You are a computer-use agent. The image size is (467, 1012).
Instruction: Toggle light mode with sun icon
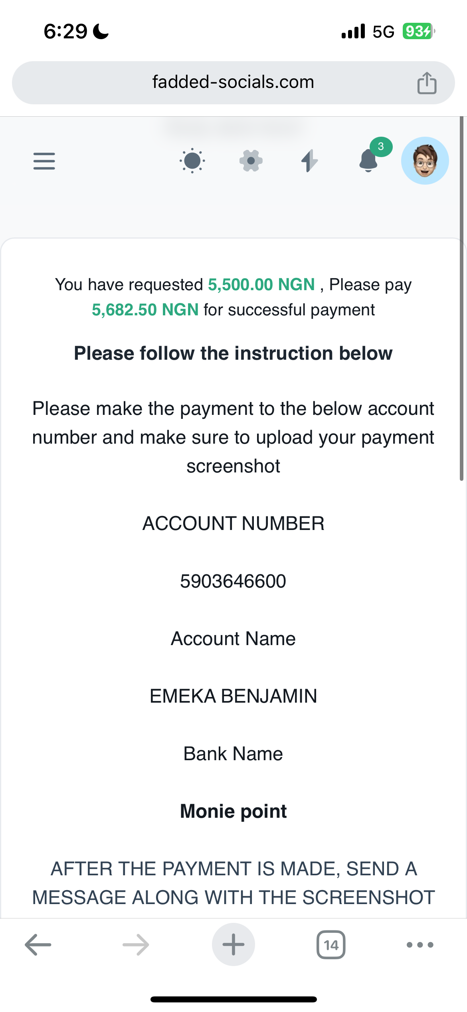pos(192,161)
